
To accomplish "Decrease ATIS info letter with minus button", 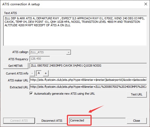I will coord(32,73).
